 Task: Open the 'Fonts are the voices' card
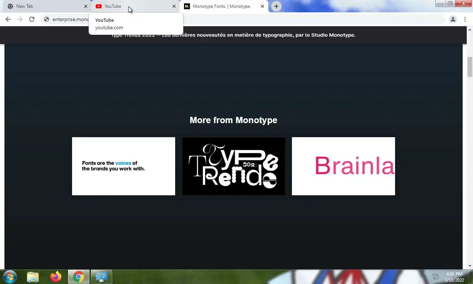[x=123, y=166]
